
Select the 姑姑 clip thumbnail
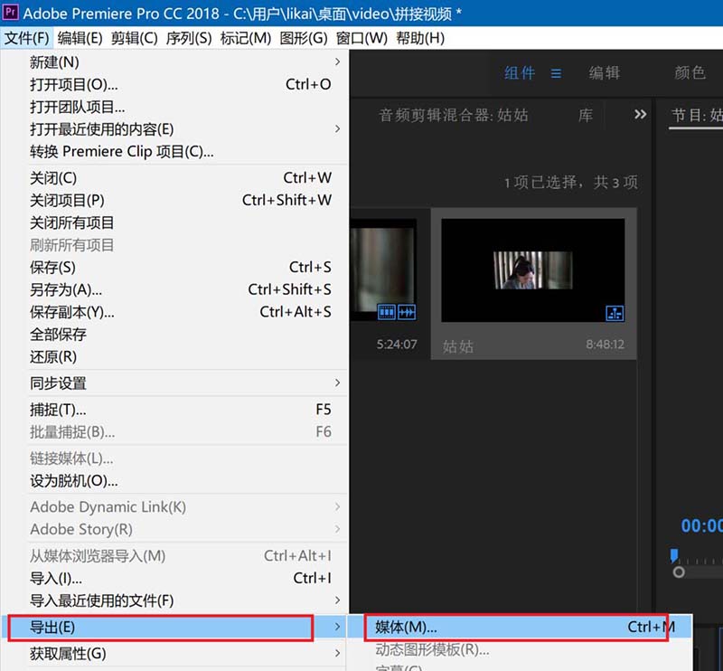(534, 271)
